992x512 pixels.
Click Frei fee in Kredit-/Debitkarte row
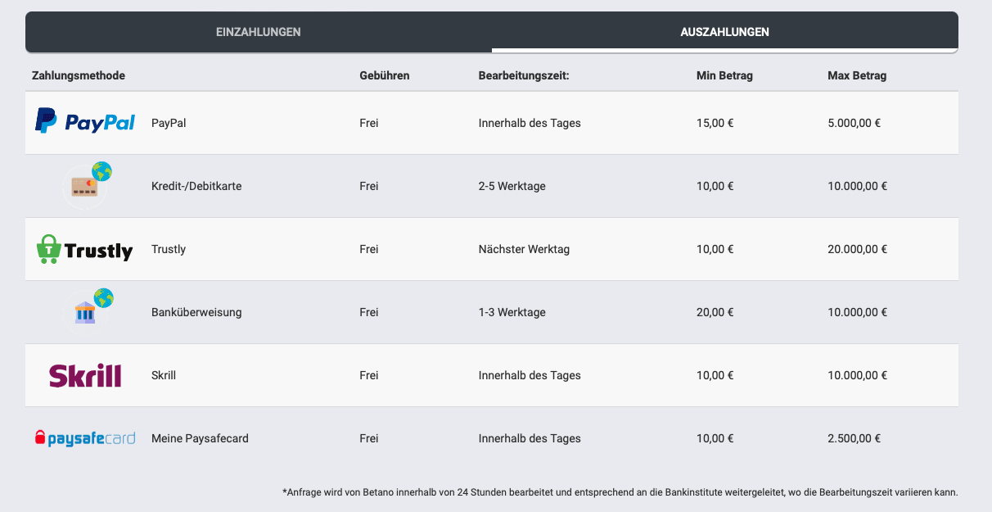coord(369,186)
